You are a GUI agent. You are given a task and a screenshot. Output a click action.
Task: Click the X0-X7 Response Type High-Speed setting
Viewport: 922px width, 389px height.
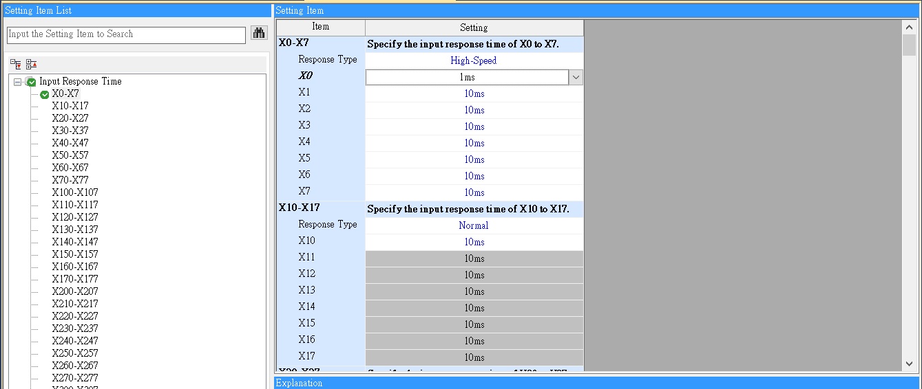pos(474,60)
